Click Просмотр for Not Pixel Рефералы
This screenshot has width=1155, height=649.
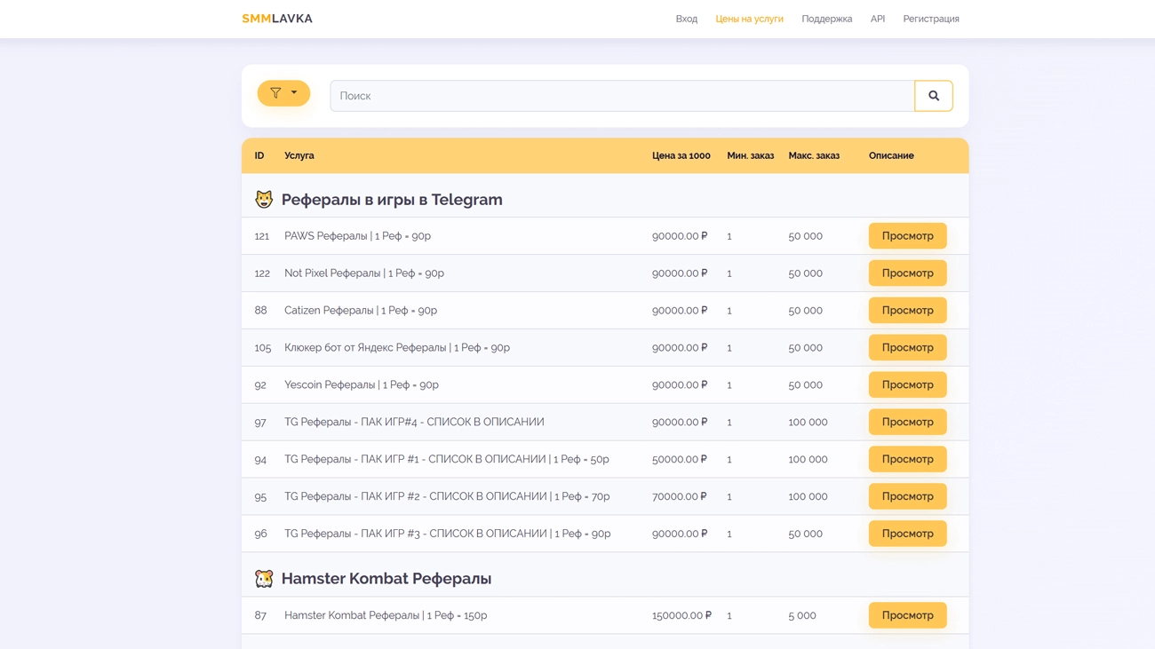[907, 273]
